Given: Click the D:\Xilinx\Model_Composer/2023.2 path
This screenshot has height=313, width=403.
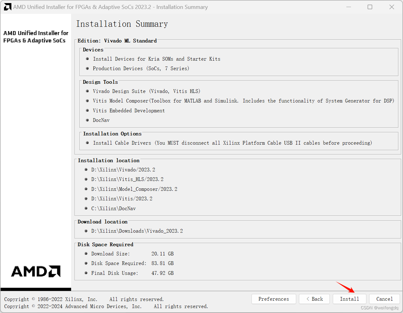Looking at the screenshot, I should click(x=134, y=189).
